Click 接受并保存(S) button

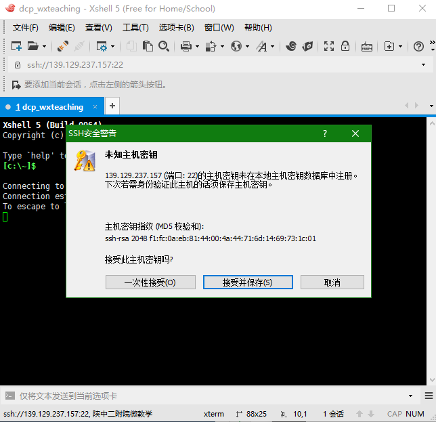coord(248,282)
